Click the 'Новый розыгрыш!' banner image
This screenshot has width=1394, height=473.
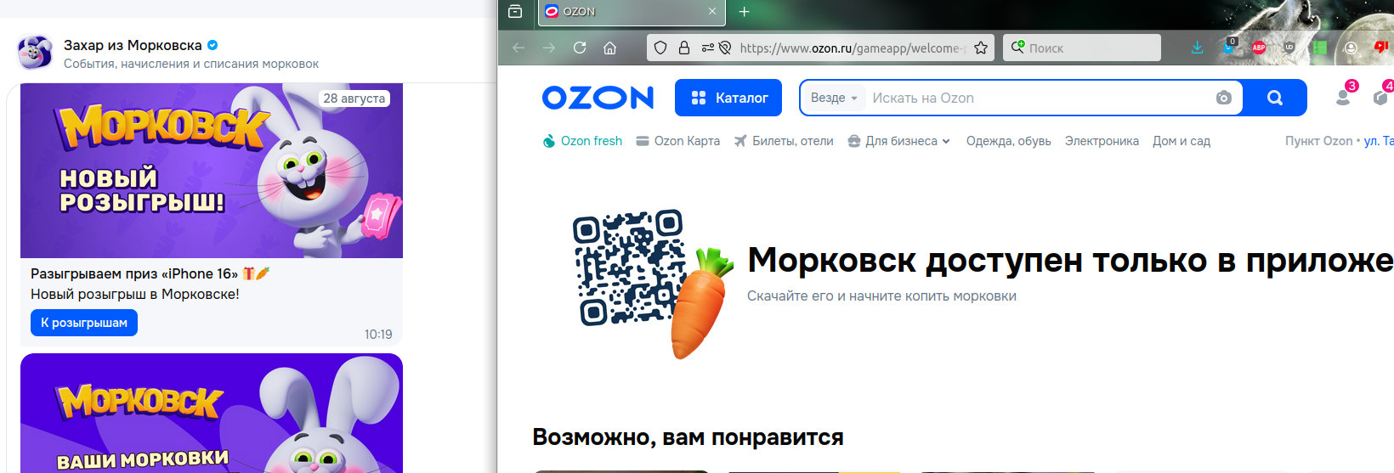point(212,171)
